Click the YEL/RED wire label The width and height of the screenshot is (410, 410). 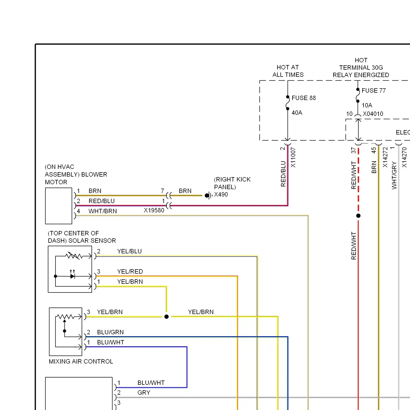pos(130,271)
